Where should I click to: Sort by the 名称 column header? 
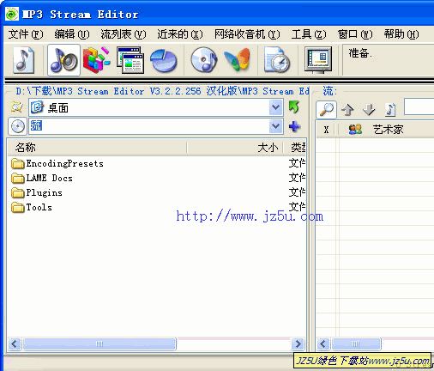97,148
